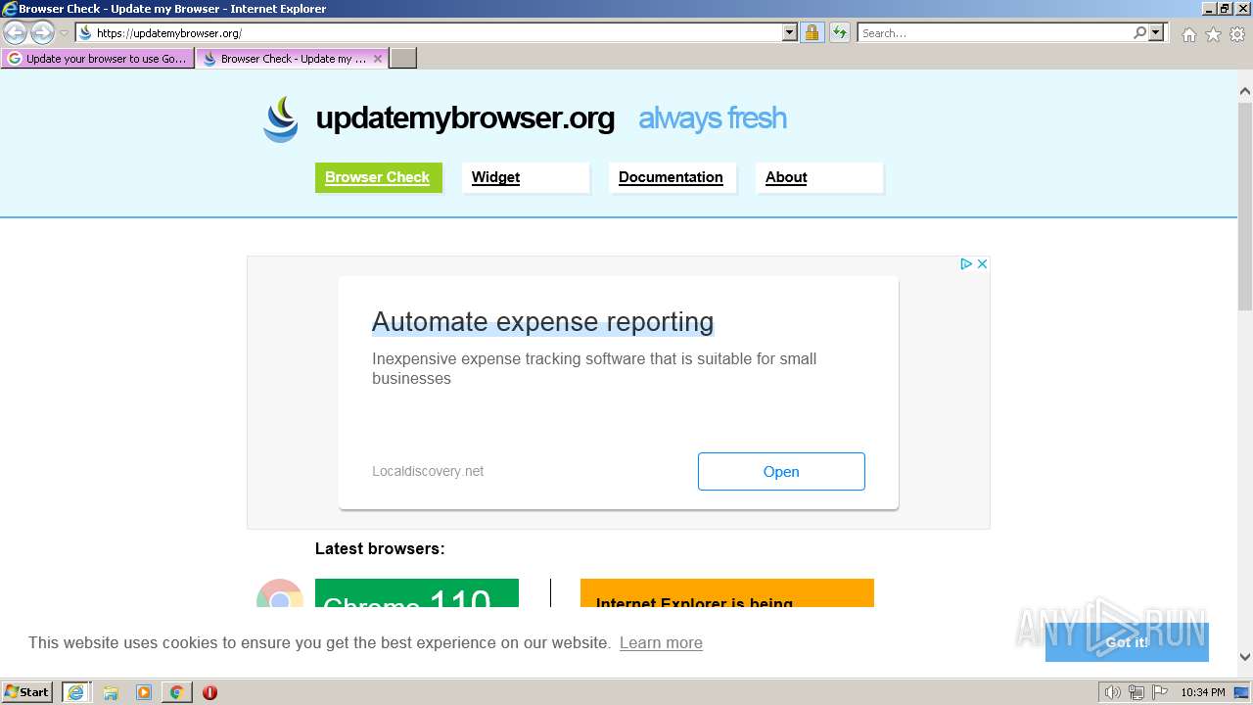Click the updatemybrowser.org logo icon
The image size is (1253, 705).
tap(281, 119)
